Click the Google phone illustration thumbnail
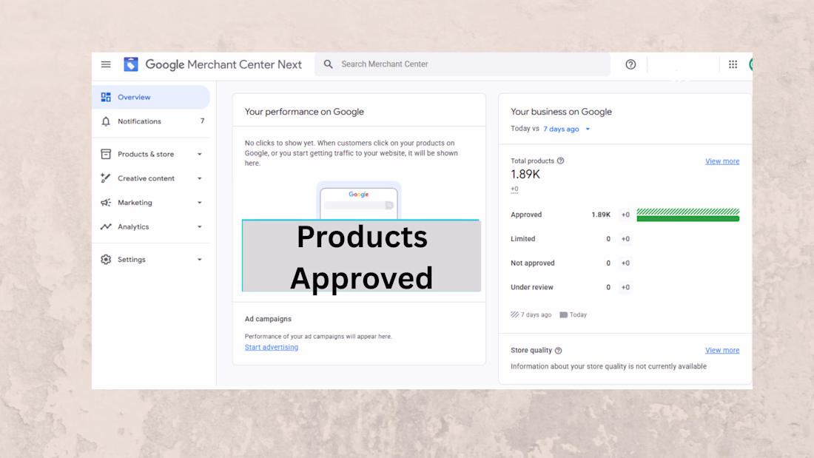The width and height of the screenshot is (814, 458). 359,201
